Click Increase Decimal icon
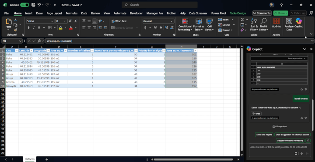This screenshot has height=162, width=315. (x=166, y=28)
